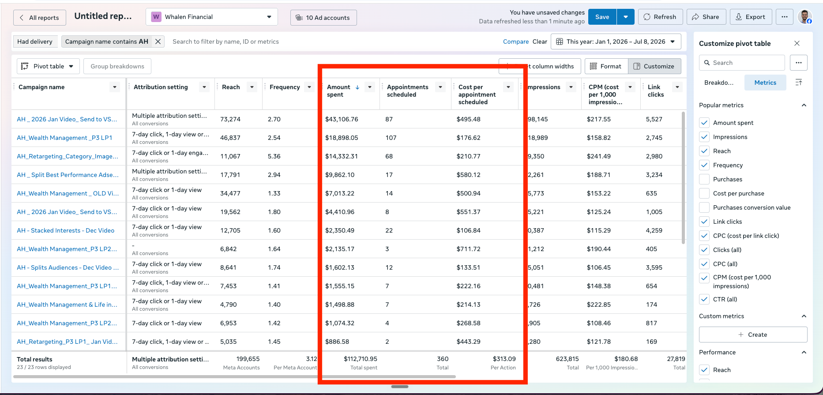Click the pivot table grid icon
Screen dimensions: 823x395
point(25,66)
